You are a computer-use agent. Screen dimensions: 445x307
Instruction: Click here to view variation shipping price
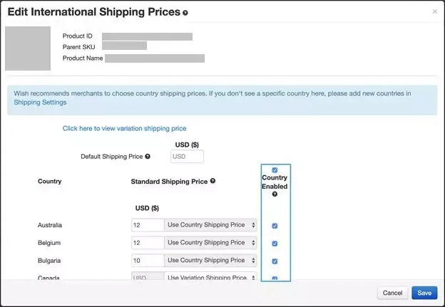[x=124, y=128]
